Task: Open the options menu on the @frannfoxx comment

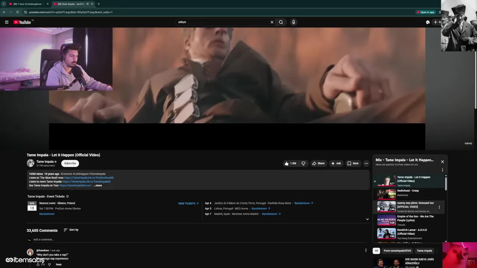Action: [x=366, y=251]
